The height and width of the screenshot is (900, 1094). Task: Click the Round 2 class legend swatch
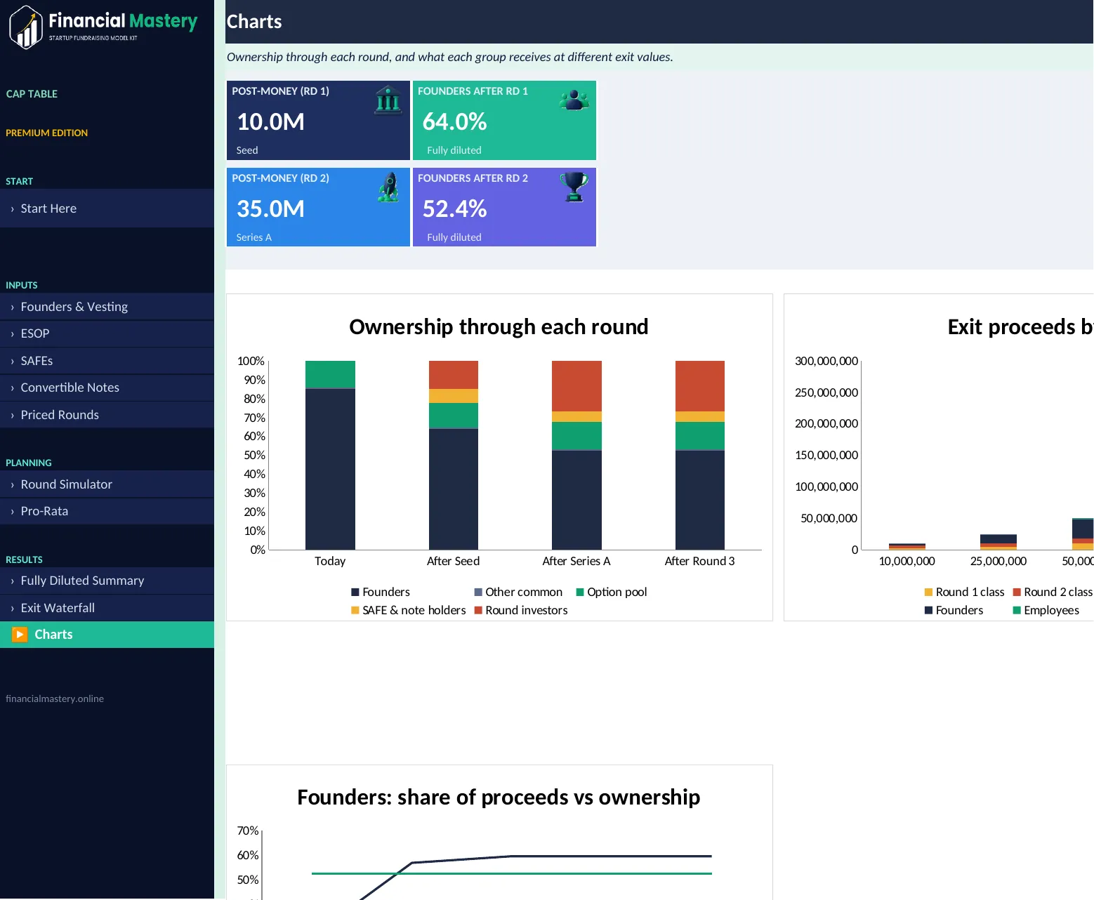(1017, 593)
